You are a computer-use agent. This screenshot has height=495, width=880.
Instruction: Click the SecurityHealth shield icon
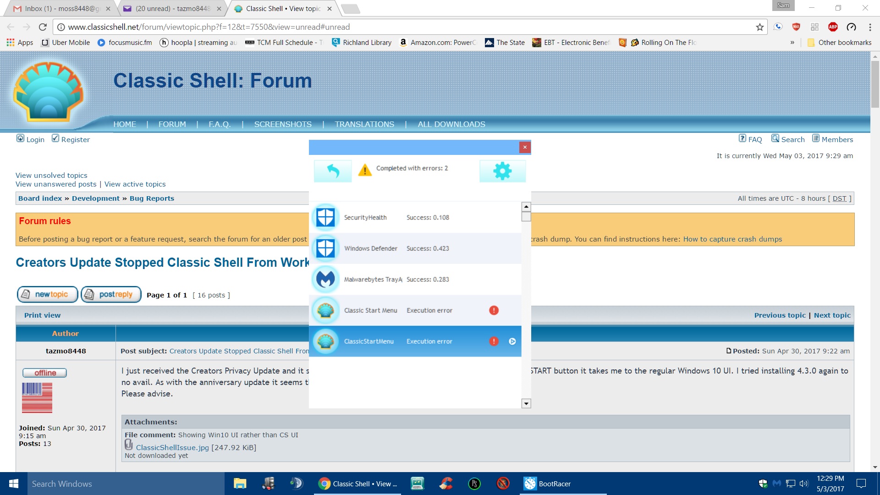click(x=325, y=217)
